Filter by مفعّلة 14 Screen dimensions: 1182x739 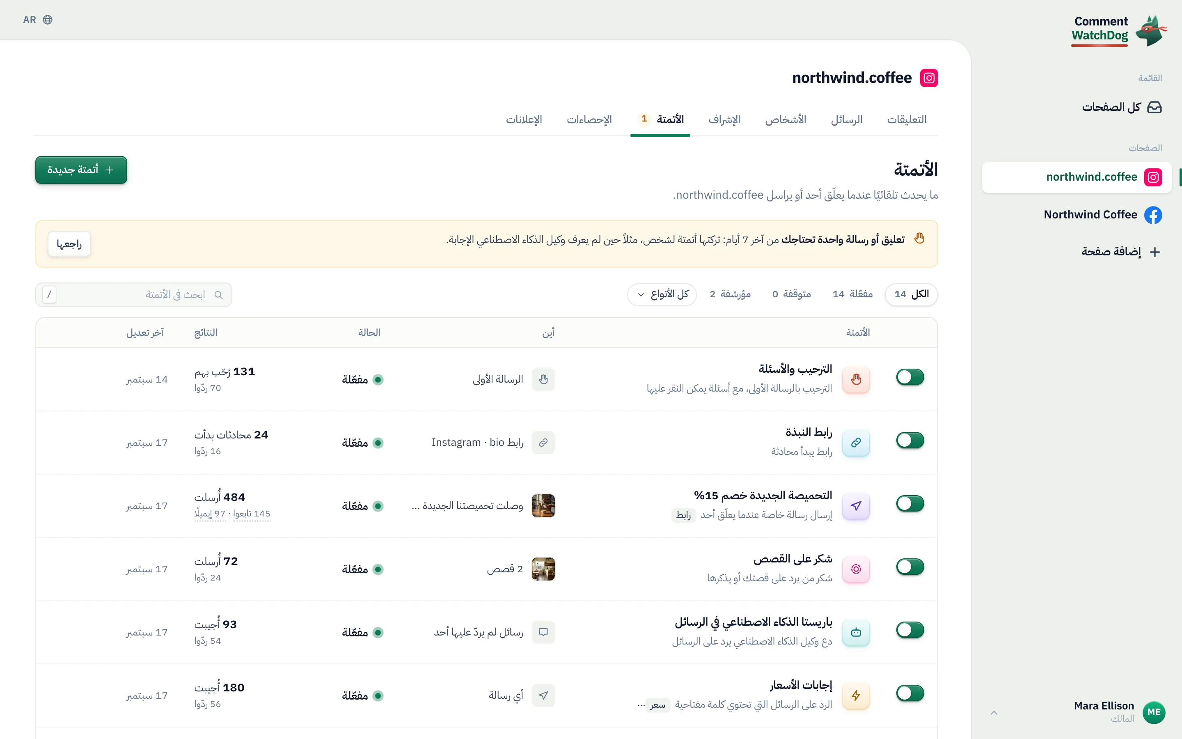point(852,294)
